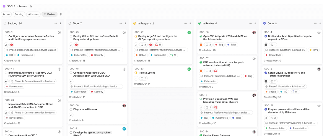Click dark priority icon on SOC-4 card
This screenshot has height=136, width=332.
click(x=266, y=45)
